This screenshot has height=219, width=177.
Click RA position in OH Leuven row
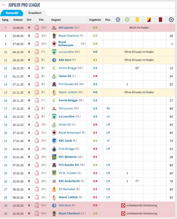(108, 108)
